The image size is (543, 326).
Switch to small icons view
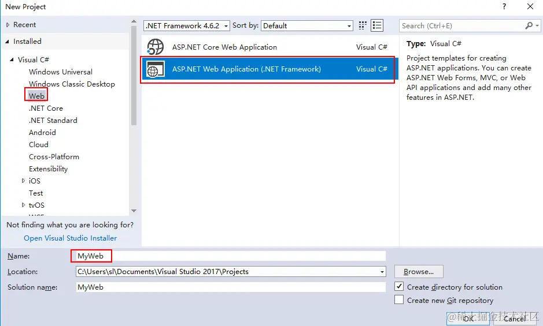pos(363,25)
